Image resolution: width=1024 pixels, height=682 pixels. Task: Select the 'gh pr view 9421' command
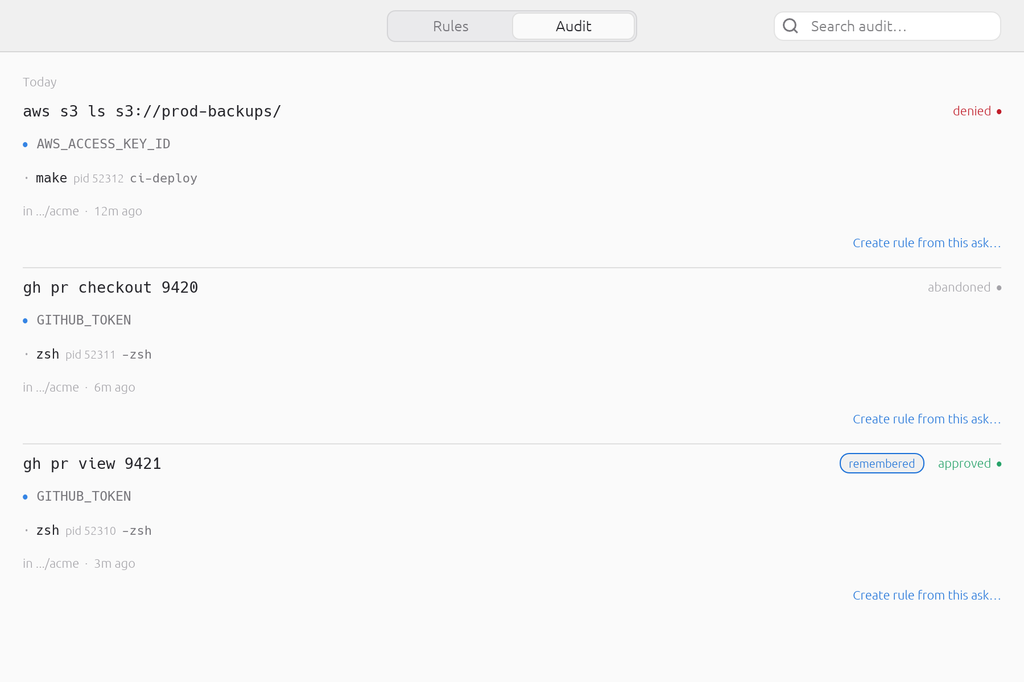(92, 464)
